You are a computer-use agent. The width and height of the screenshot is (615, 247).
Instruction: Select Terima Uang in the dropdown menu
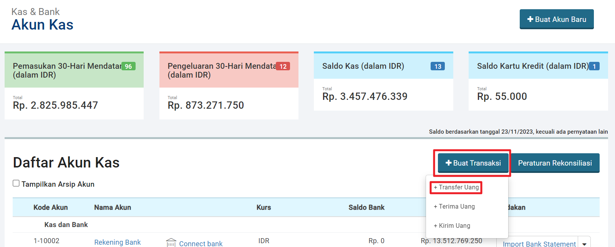tap(454, 207)
